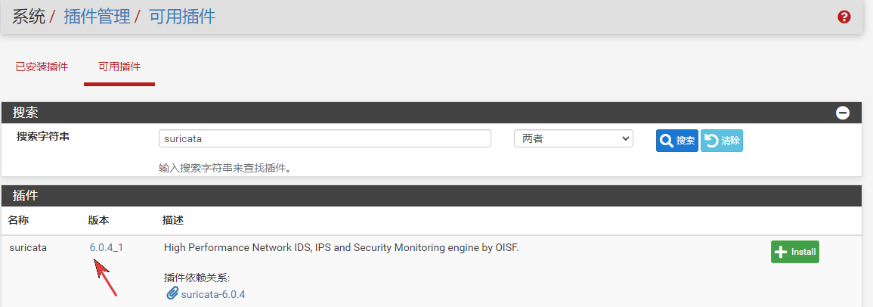
Task: Click the paperclip icon beside suricata-6.0.4
Action: pos(172,293)
